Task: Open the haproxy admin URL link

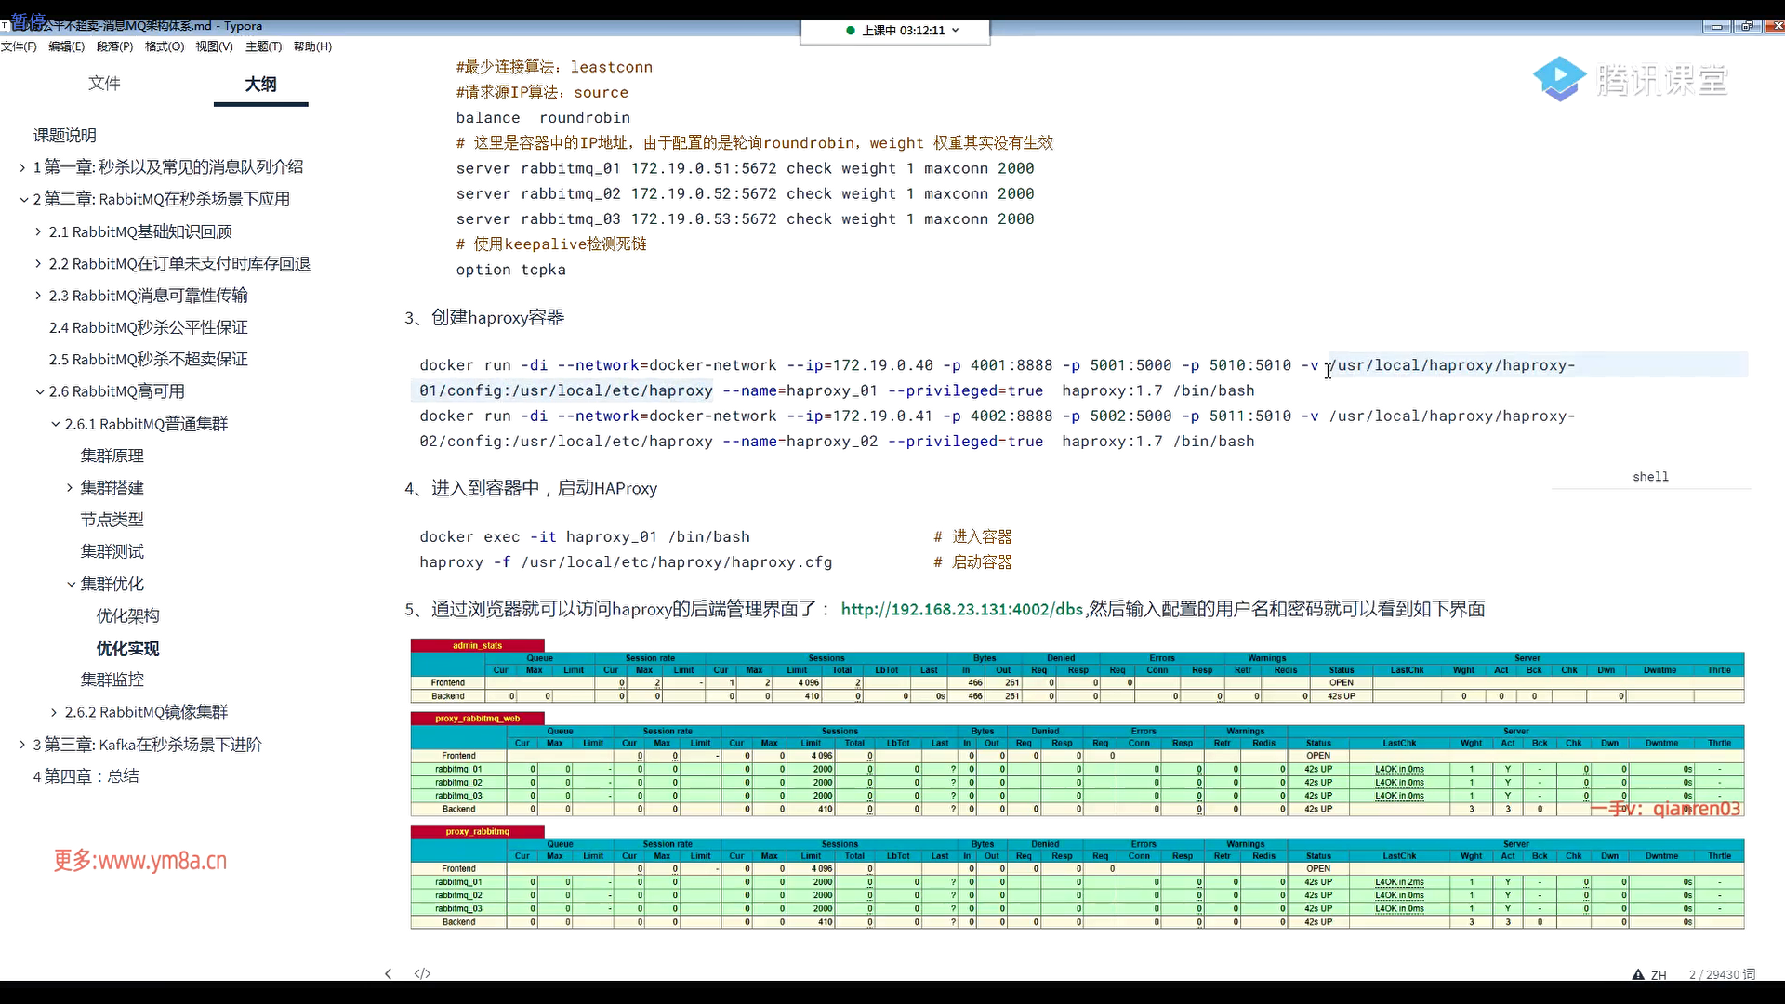Action: click(x=961, y=610)
